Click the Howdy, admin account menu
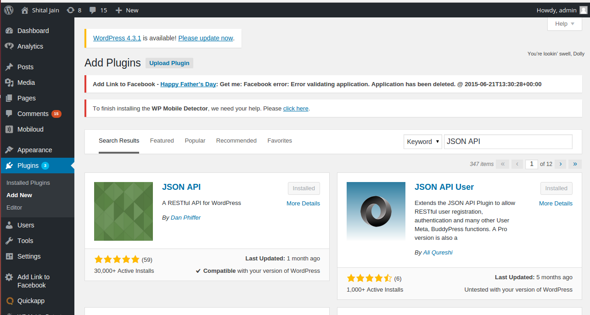The height and width of the screenshot is (315, 590). (562, 10)
